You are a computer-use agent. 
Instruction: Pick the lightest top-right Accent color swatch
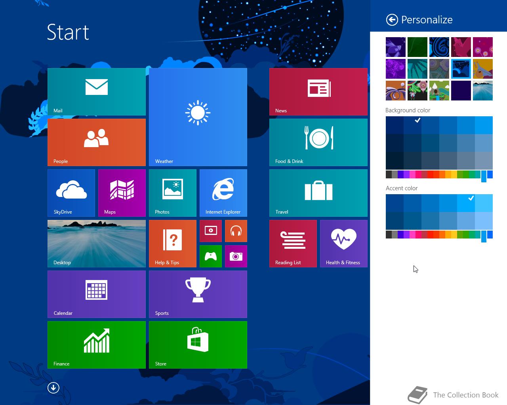coord(484,203)
